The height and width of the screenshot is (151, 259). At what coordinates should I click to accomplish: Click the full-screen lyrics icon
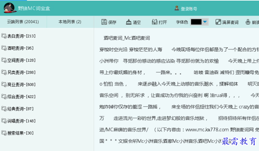point(218,22)
